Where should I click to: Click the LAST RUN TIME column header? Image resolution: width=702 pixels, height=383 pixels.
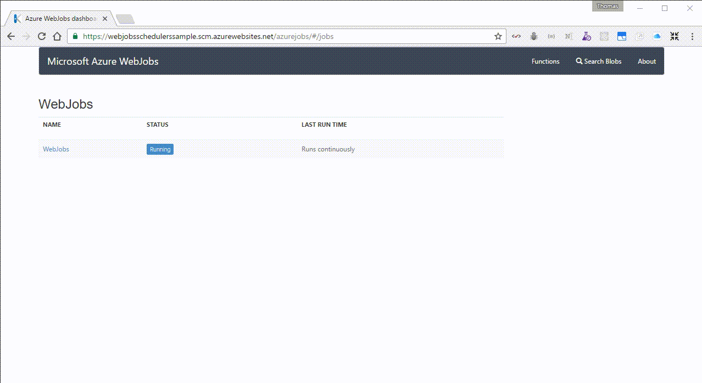324,125
